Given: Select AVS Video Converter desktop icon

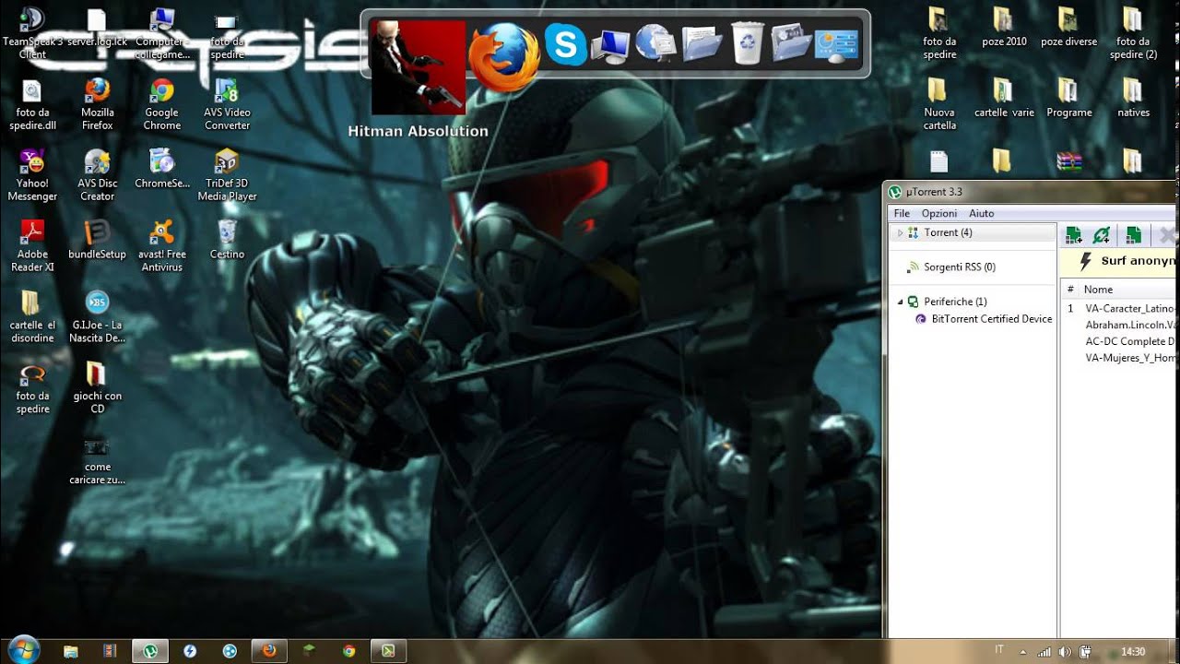Looking at the screenshot, I should tap(227, 104).
